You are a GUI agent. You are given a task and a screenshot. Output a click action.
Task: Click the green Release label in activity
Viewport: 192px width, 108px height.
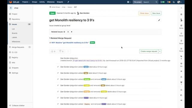(87, 79)
